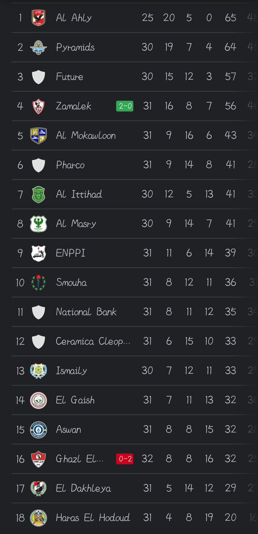Tap the El Dakhleya team name

click(83, 488)
